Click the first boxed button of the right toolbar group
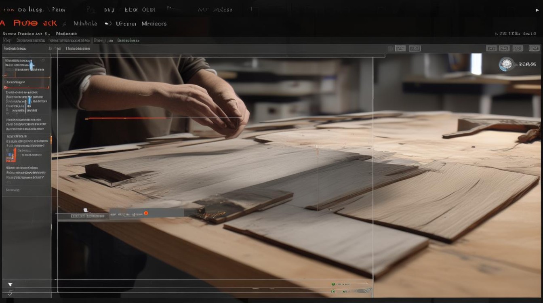Image resolution: width=543 pixels, height=303 pixels. coord(491,48)
